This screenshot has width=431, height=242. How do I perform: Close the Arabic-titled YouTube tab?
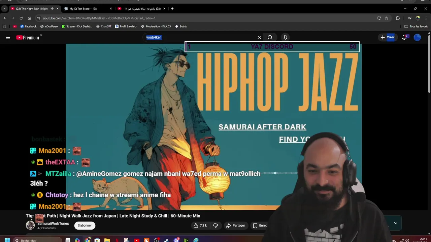[x=164, y=9]
